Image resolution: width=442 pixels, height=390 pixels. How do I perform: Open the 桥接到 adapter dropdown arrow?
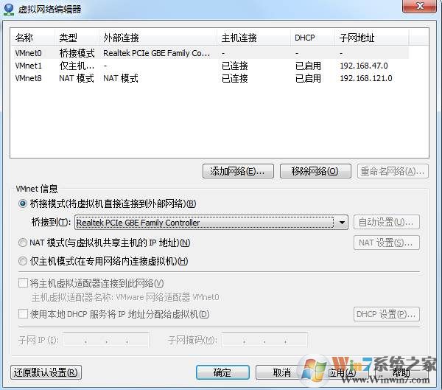(342, 223)
